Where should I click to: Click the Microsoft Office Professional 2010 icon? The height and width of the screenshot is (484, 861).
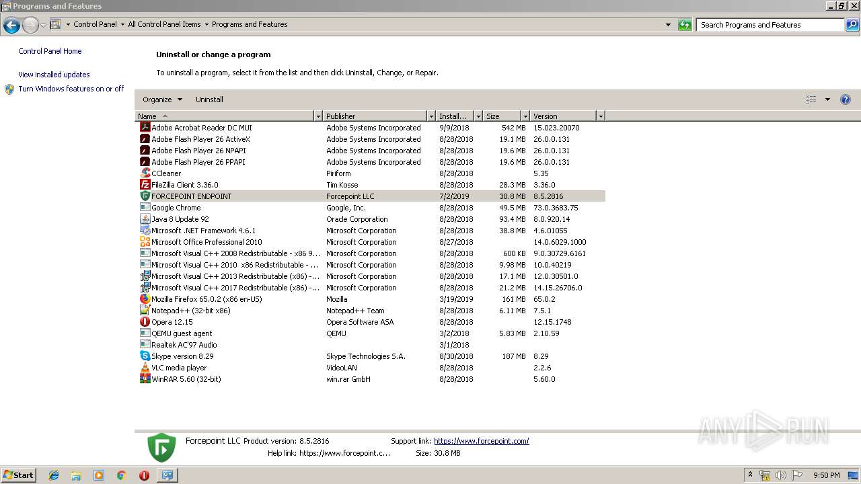[145, 241]
